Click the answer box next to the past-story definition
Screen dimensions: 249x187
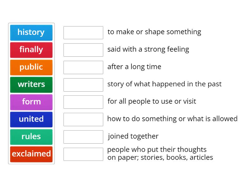[83, 84]
